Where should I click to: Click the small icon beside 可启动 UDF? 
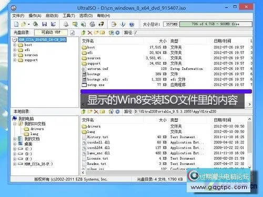click(x=73, y=33)
